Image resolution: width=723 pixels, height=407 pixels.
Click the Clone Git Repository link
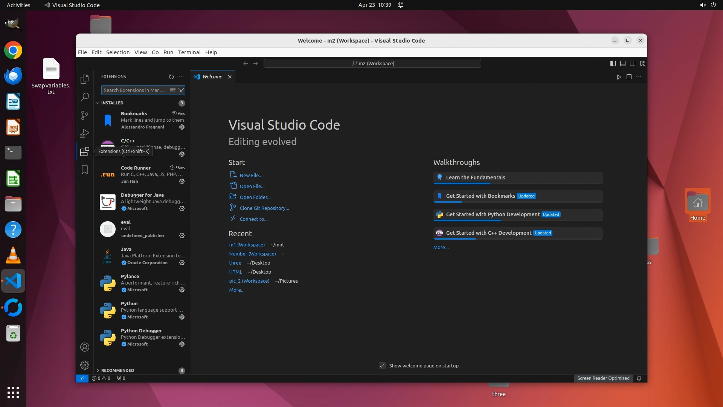tap(264, 208)
